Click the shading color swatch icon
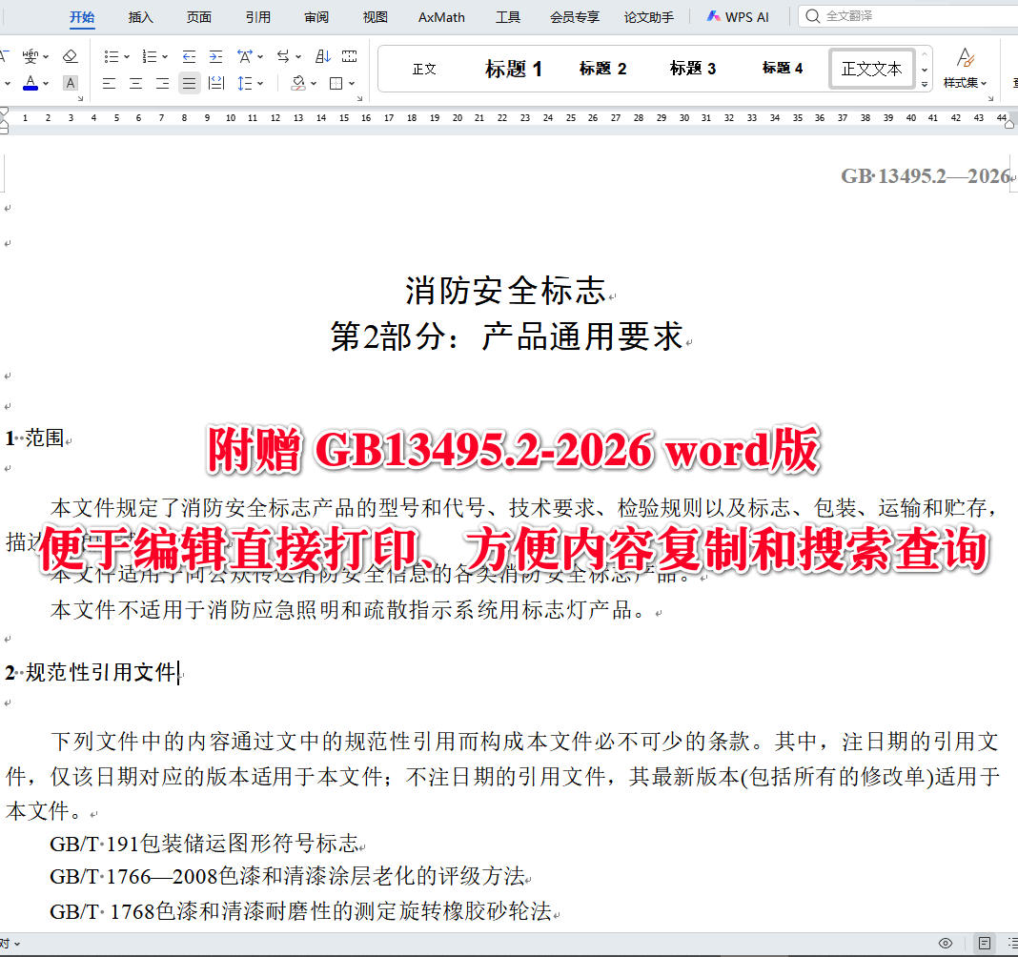The height and width of the screenshot is (957, 1018). [297, 83]
